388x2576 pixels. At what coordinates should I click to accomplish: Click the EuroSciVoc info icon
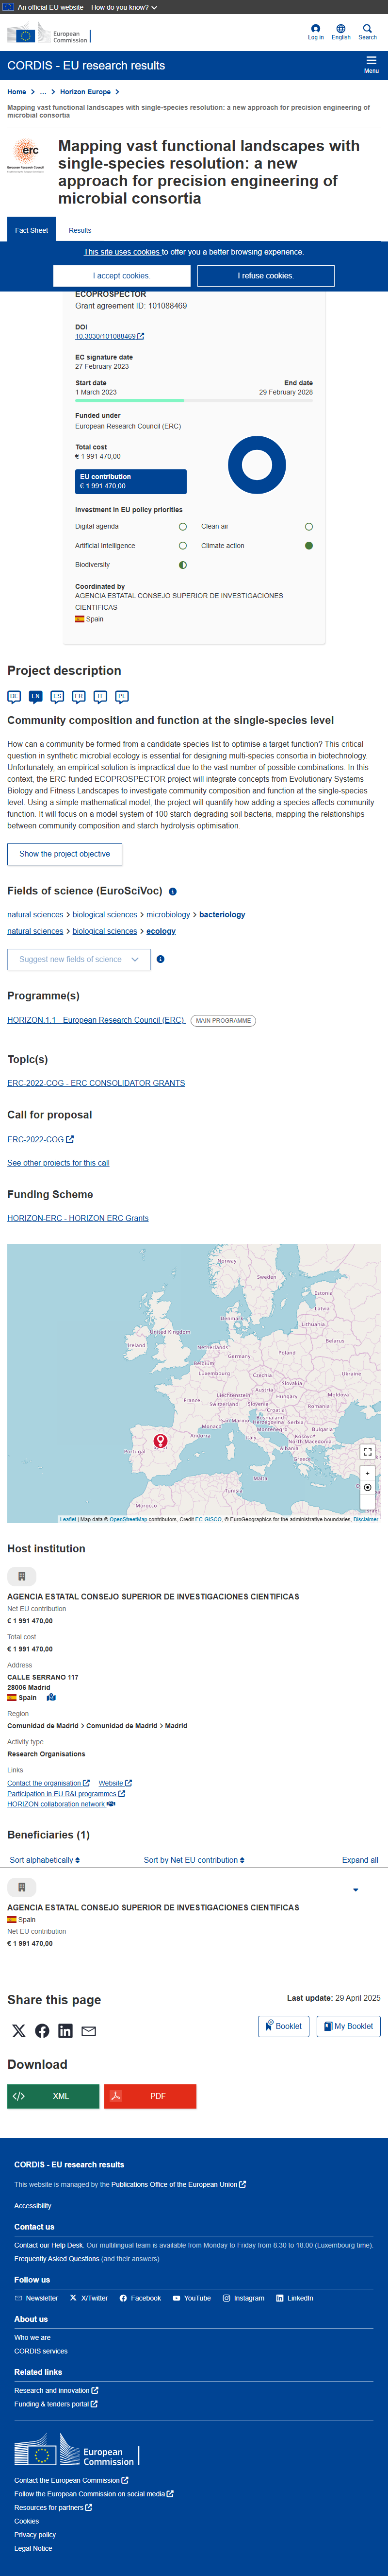[173, 891]
